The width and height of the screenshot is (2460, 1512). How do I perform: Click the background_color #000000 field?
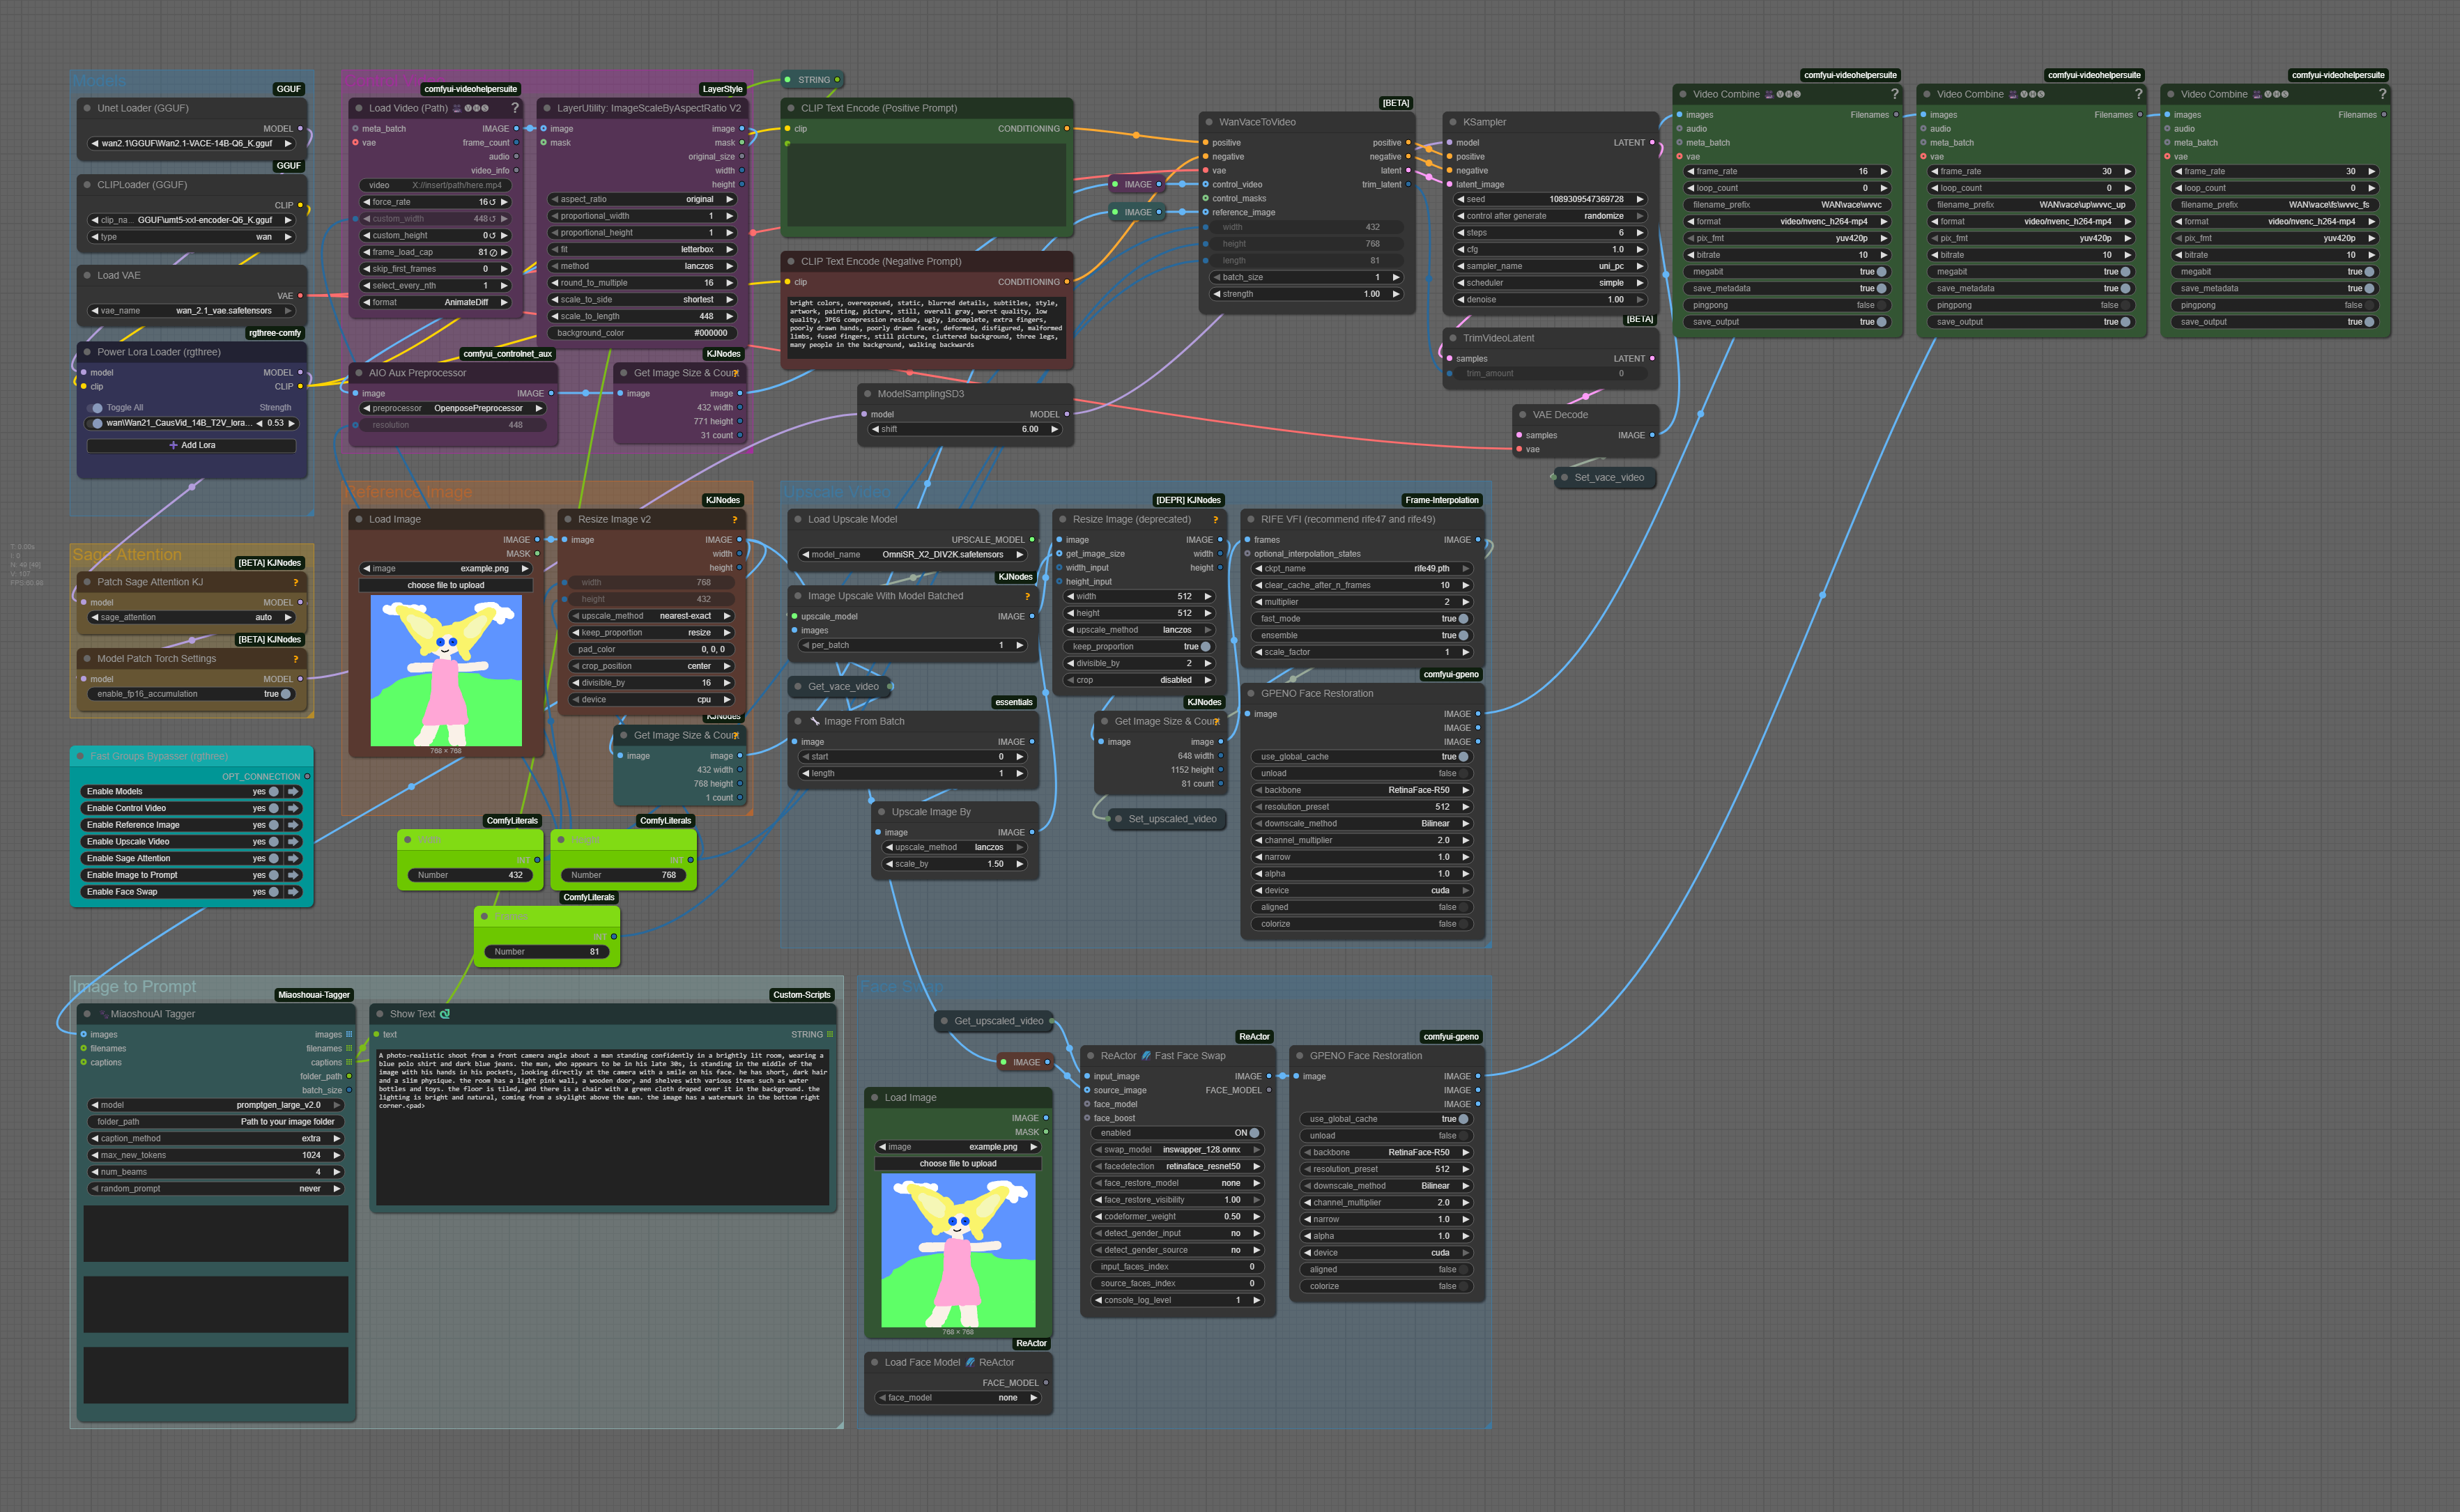[641, 333]
